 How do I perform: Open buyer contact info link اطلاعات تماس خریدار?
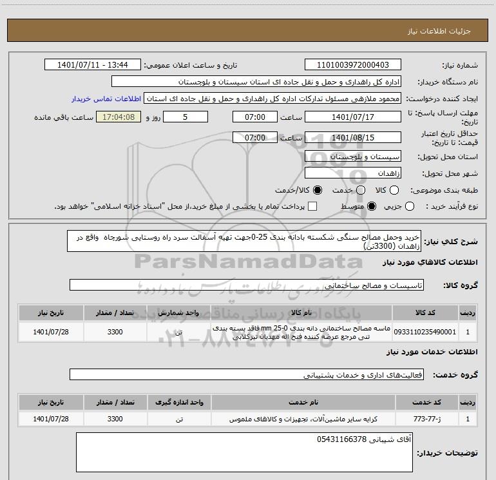tap(106, 99)
